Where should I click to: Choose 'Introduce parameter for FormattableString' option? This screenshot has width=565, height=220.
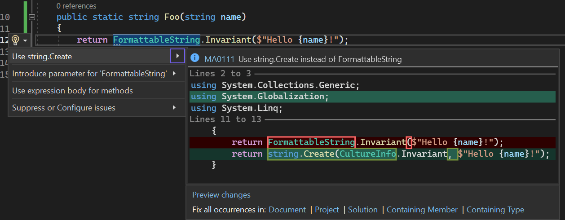89,74
